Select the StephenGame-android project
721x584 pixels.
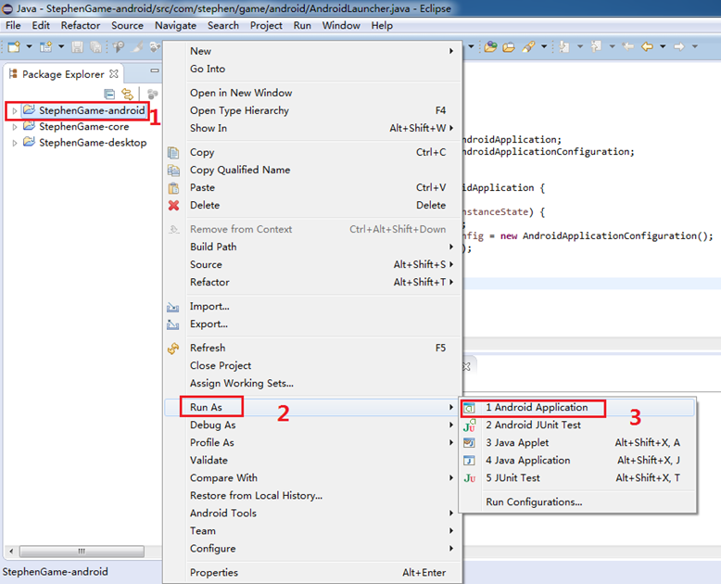pos(92,110)
